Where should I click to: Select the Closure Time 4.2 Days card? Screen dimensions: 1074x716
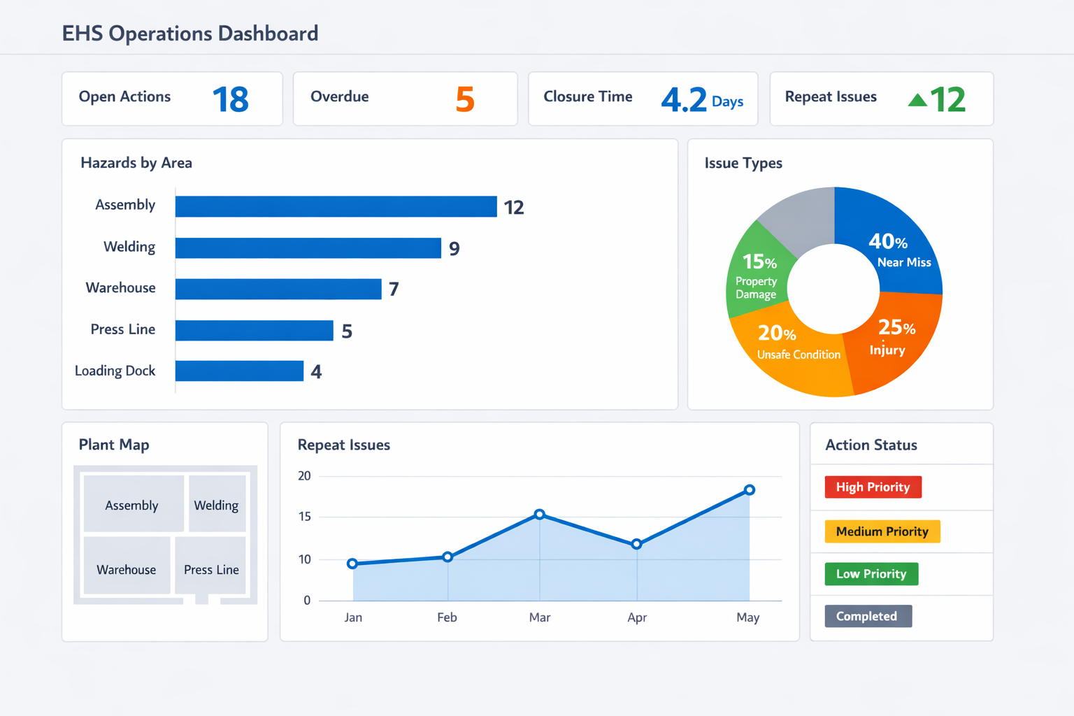[x=643, y=99]
